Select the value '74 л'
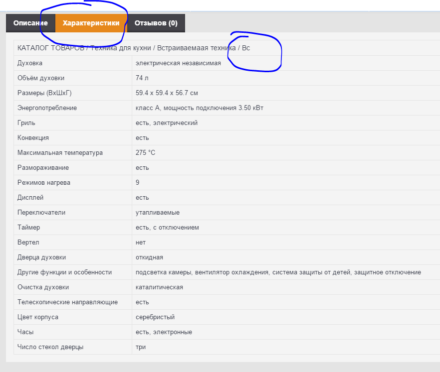440x372 pixels. (142, 78)
